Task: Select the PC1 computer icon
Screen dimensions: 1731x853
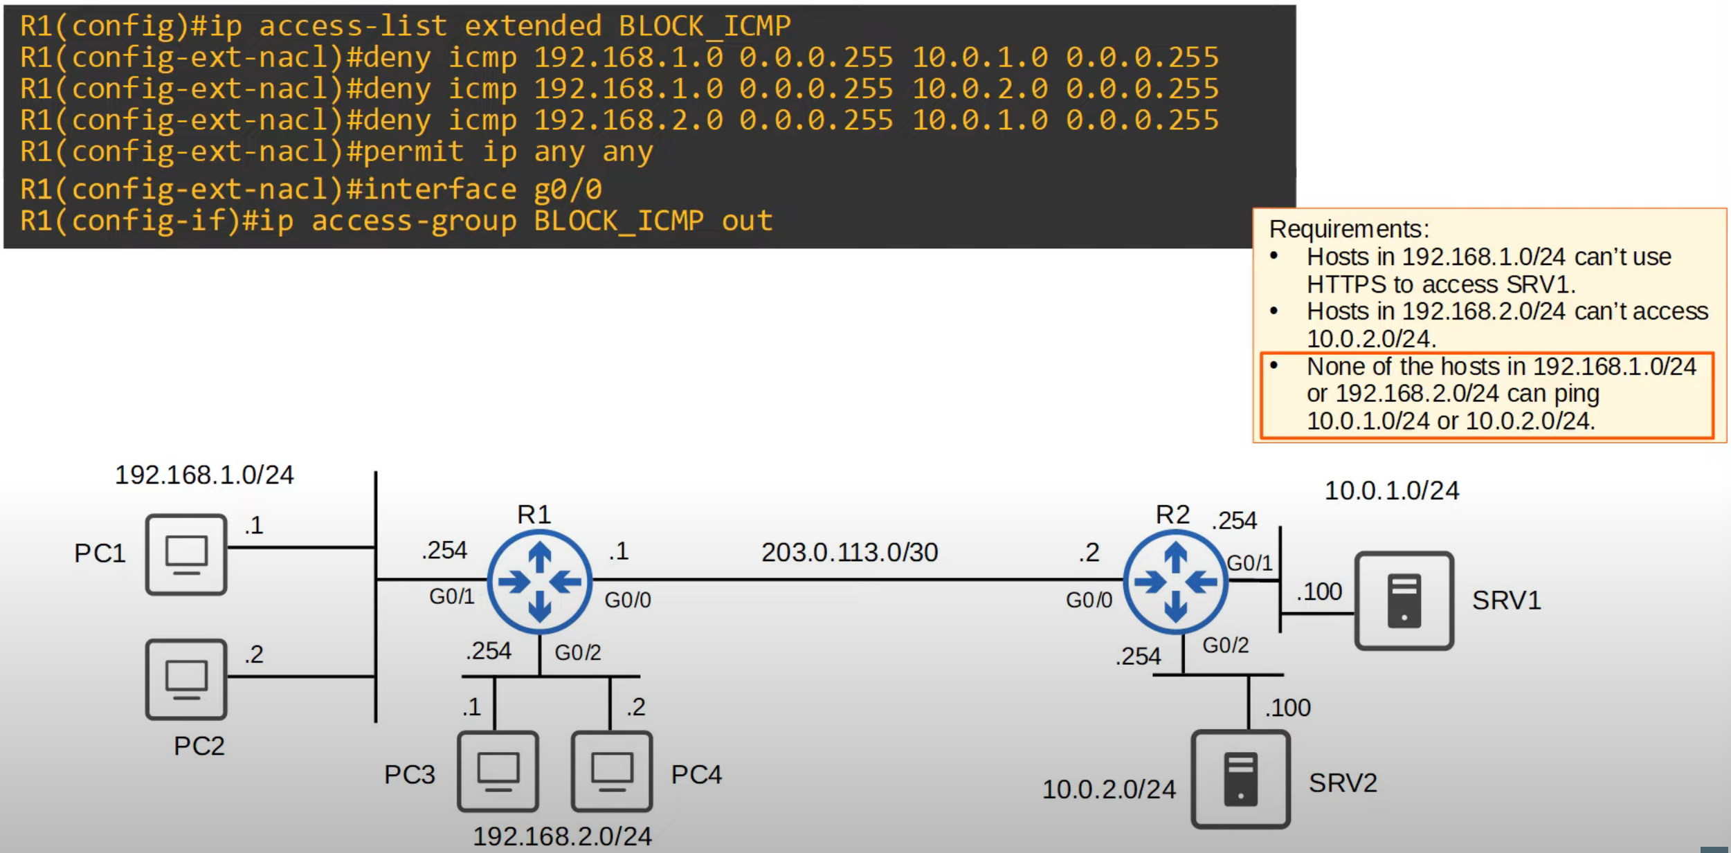Action: tap(186, 554)
